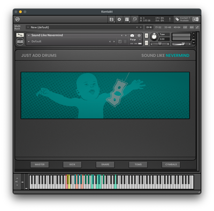Image resolution: width=214 pixels, height=211 pixels.
Task: Toggle the KSP multi script button
Action: coord(185,27)
